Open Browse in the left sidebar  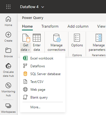tap(8, 52)
